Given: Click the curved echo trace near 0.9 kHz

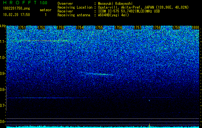Looking at the screenshot, I should 98,74.
